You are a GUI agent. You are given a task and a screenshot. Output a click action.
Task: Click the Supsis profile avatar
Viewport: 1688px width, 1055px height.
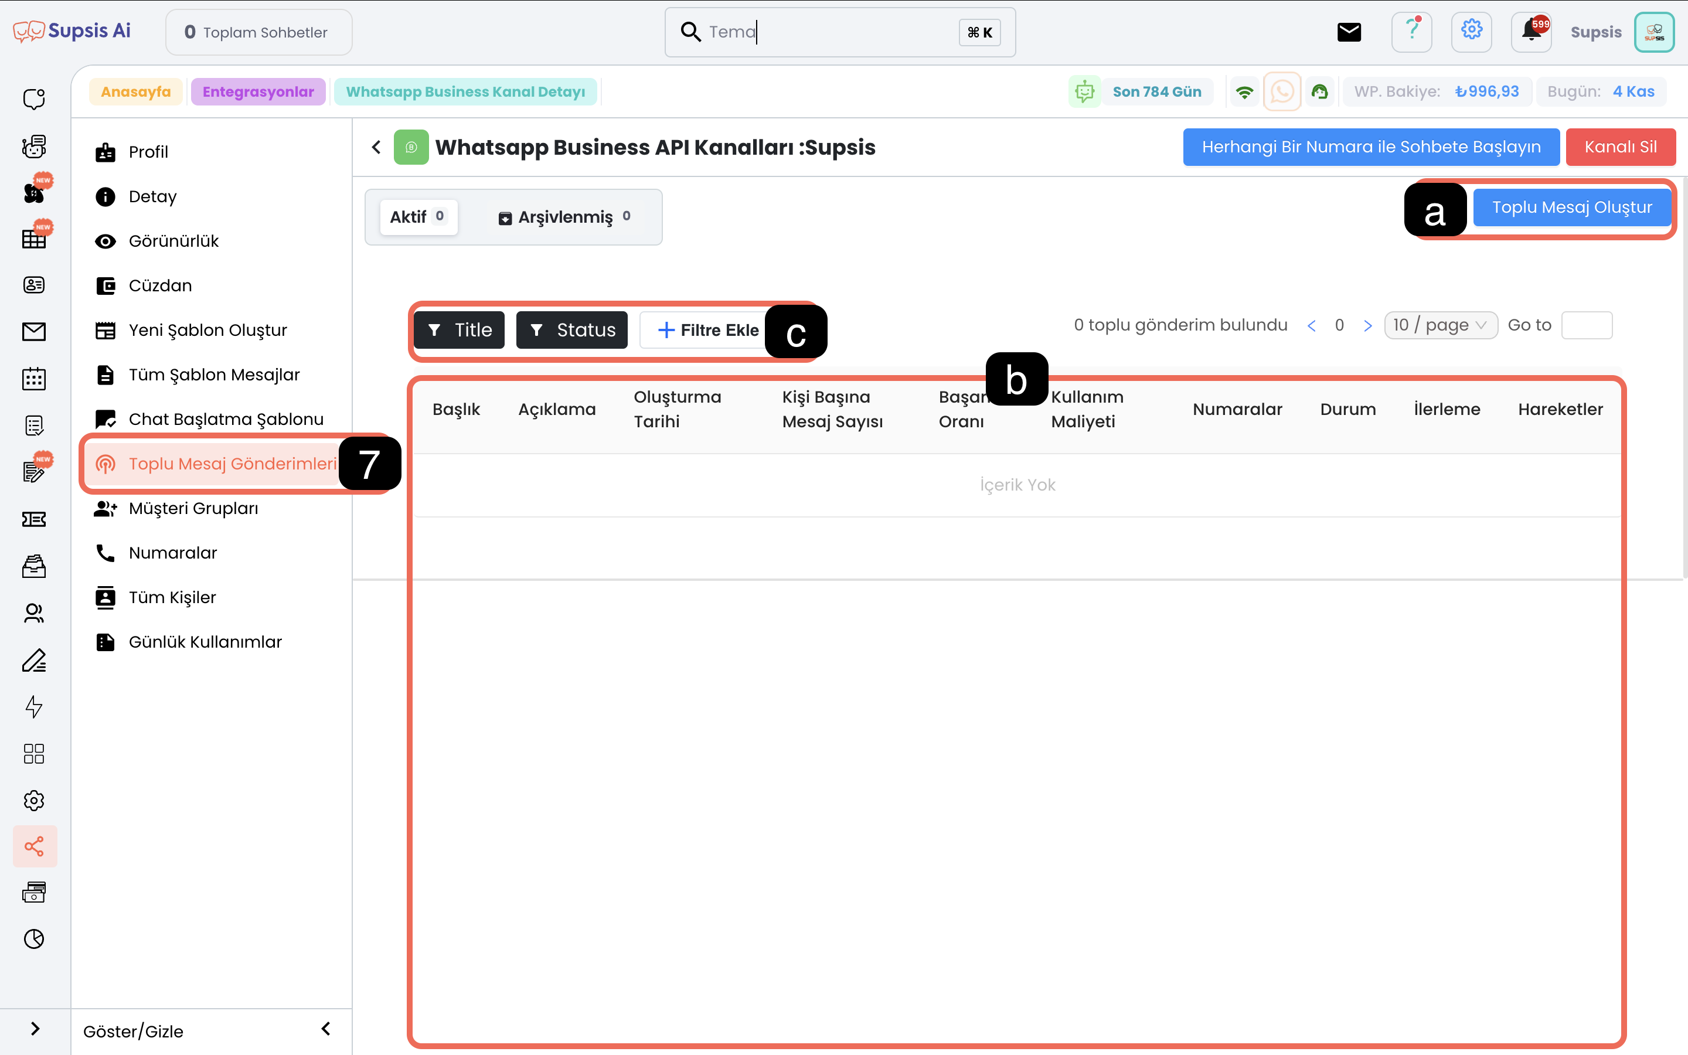[1654, 32]
